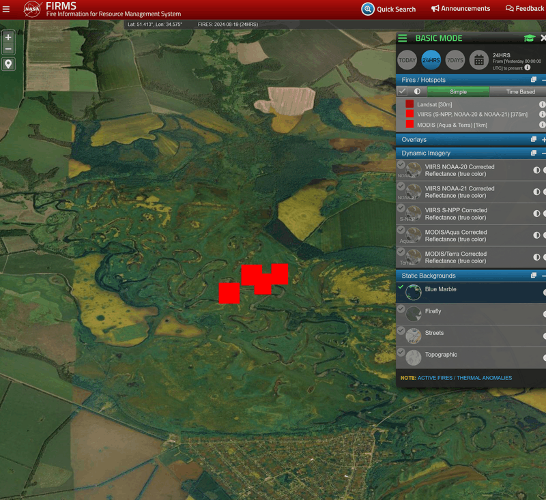Select Firefly background checkbox
The height and width of the screenshot is (500, 546).
tap(401, 308)
